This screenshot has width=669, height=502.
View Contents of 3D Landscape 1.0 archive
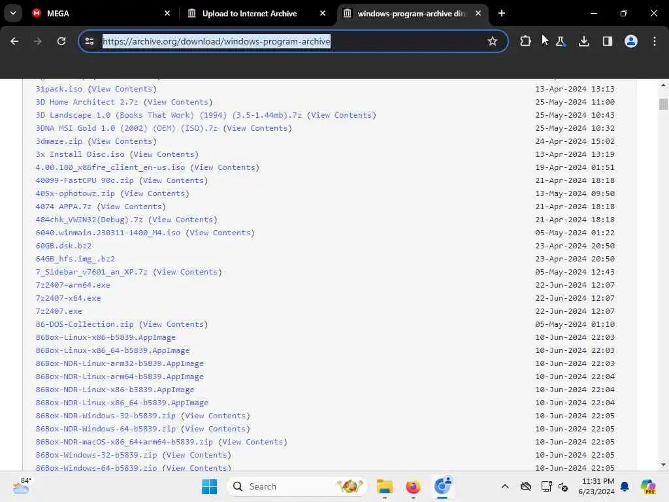pos(341,115)
